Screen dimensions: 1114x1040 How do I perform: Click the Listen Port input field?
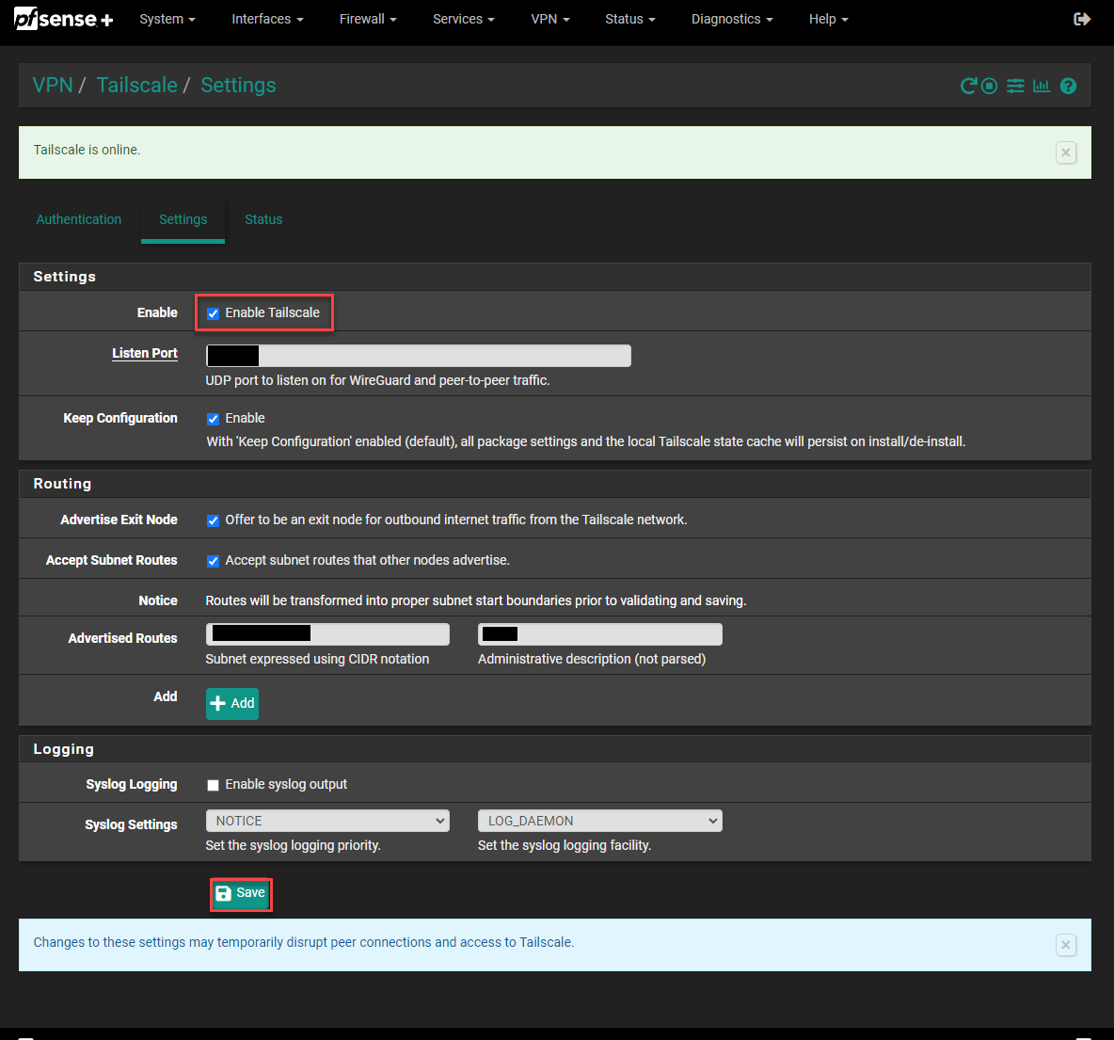coord(418,355)
